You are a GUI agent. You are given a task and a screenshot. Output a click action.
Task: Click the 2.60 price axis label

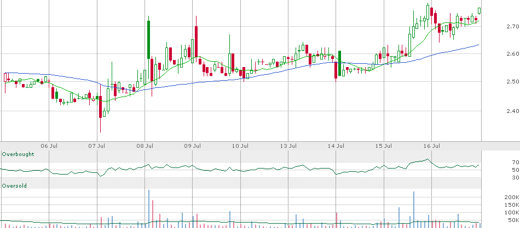click(x=512, y=53)
